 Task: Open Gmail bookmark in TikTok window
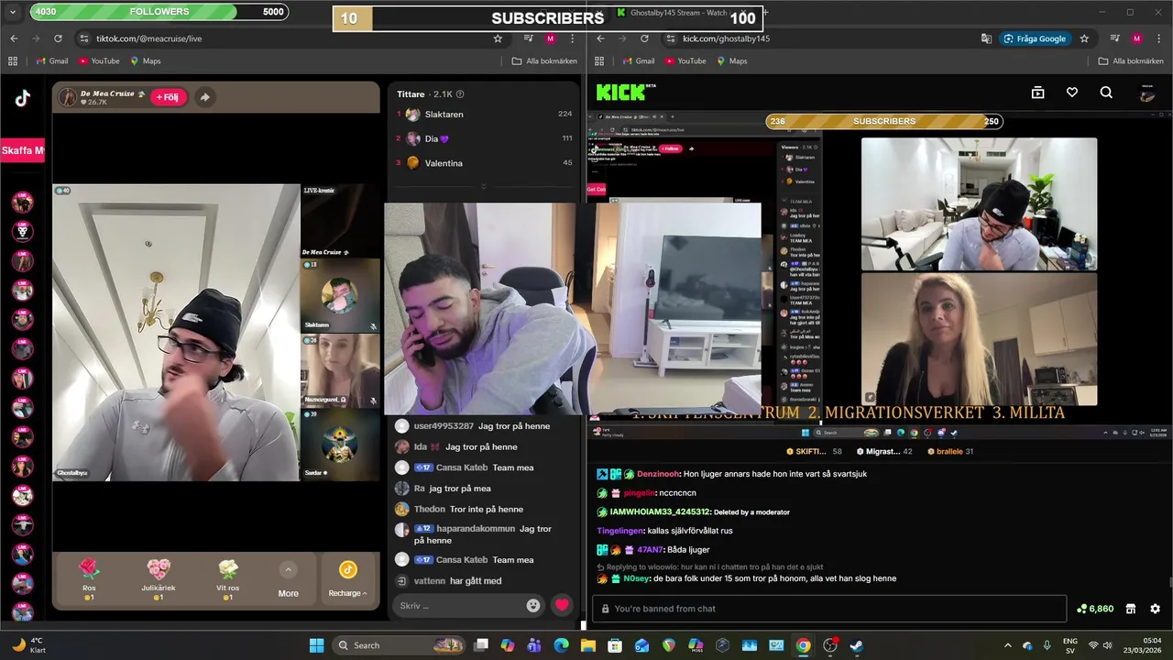51,60
